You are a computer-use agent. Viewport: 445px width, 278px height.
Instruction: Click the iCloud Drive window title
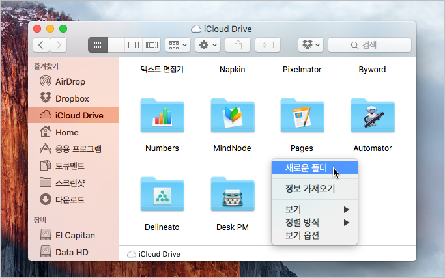pos(222,29)
